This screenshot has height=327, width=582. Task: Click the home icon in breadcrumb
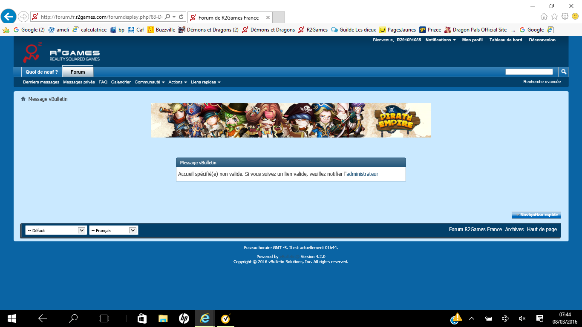[x=23, y=99]
